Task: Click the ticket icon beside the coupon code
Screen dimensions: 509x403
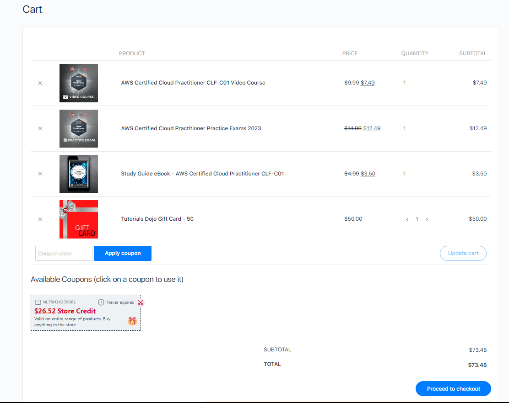Action: click(38, 302)
